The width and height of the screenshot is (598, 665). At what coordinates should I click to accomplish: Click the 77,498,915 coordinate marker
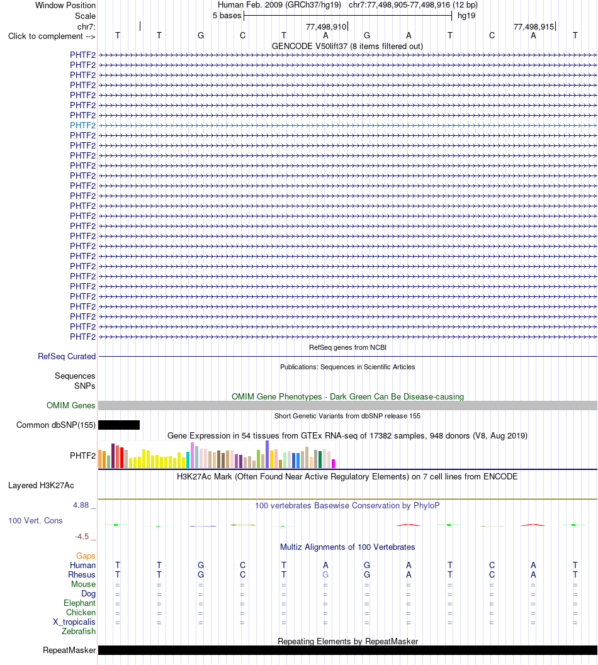(x=534, y=26)
